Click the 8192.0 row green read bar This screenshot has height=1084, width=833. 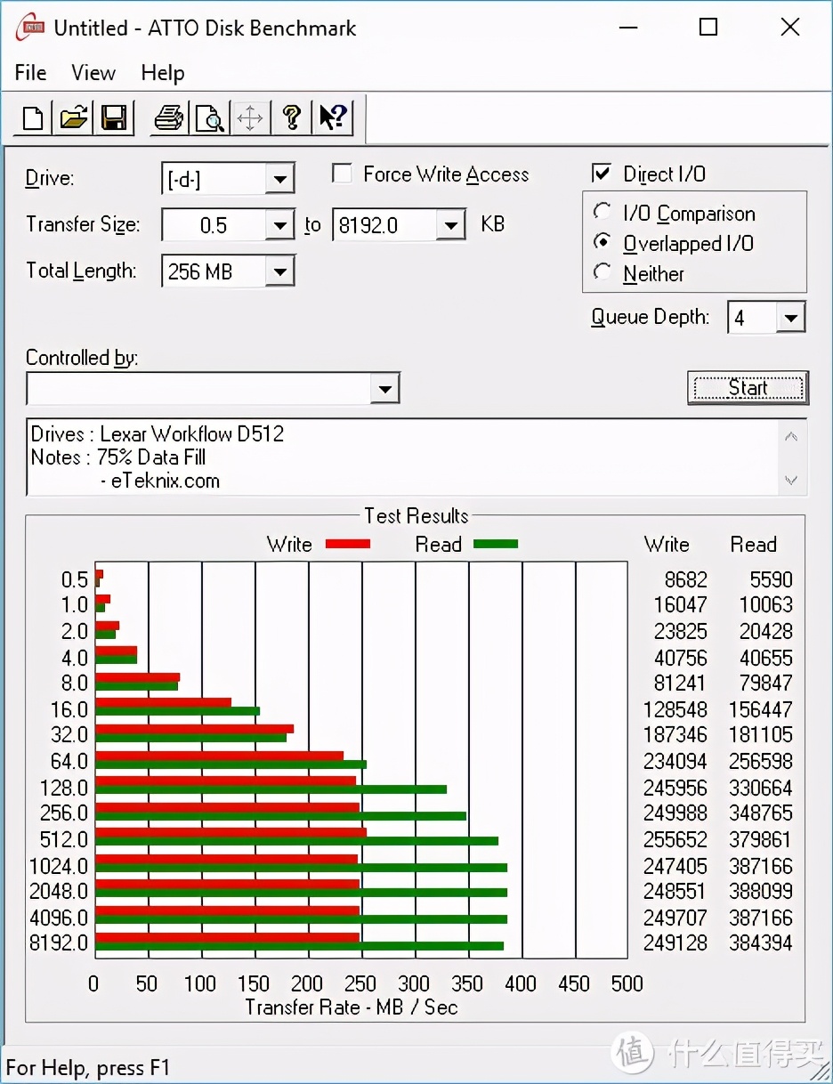[x=299, y=946]
